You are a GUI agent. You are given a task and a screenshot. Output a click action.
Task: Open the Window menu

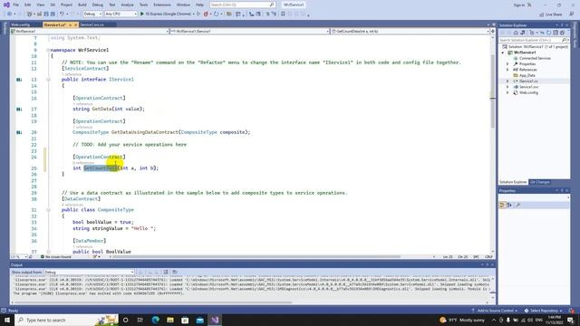click(183, 5)
